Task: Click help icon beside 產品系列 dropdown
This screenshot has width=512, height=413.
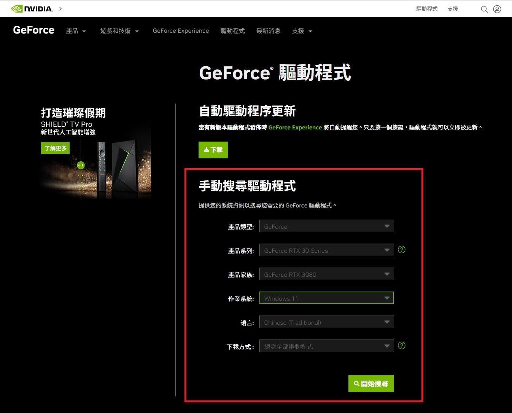Action: [x=401, y=250]
